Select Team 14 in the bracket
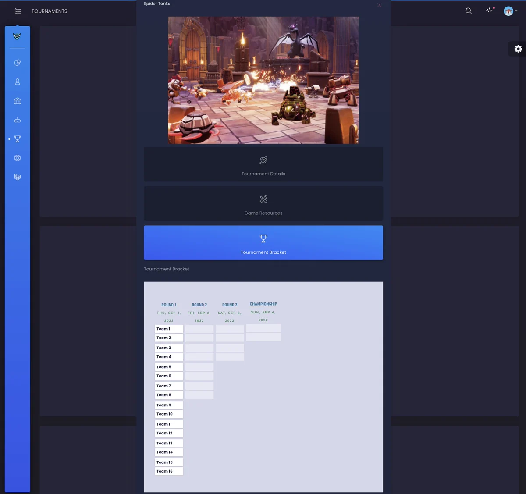526x494 pixels. [x=169, y=452]
